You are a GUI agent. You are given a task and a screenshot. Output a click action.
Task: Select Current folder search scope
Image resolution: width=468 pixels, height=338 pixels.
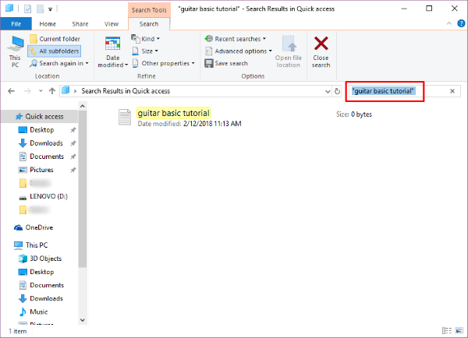tap(55, 39)
